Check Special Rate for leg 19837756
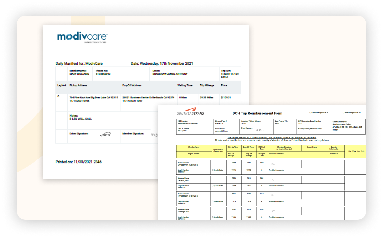This screenshot has width=383, height=238. (x=213, y=186)
